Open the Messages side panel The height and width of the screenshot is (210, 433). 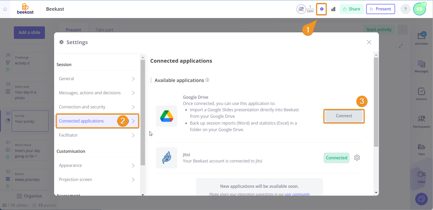(421, 67)
